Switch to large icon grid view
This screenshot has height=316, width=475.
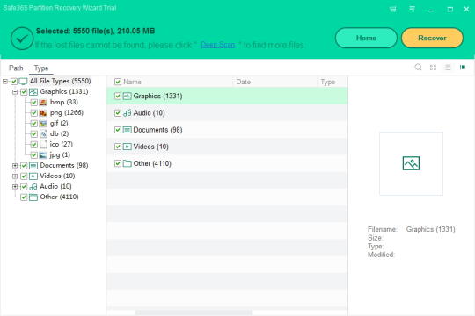[x=433, y=68]
